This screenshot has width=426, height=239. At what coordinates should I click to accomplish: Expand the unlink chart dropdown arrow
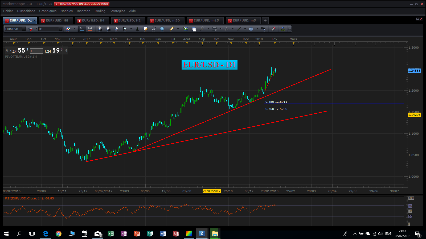coord(36,29)
